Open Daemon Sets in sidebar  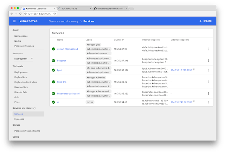tap(21, 87)
